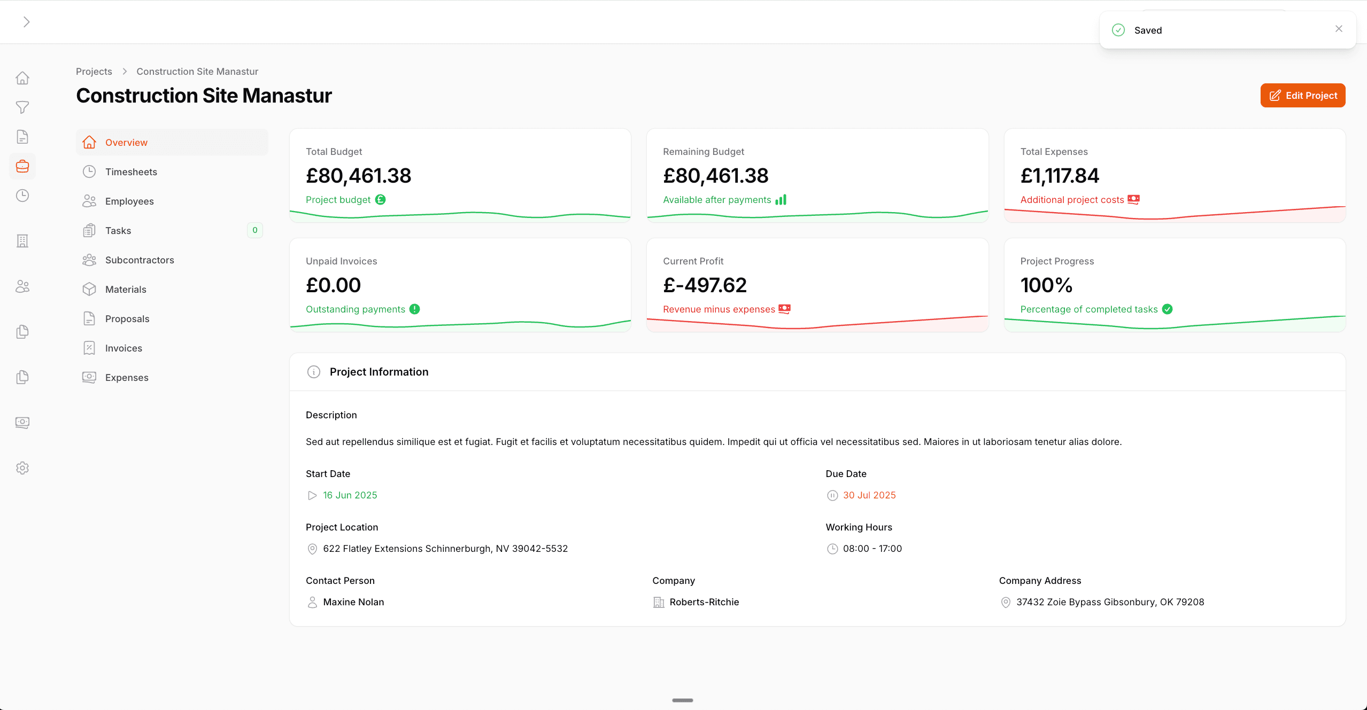The height and width of the screenshot is (710, 1367).
Task: Open the settings gear sidebar icon
Action: pos(22,468)
